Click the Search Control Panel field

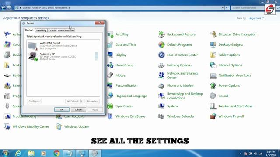248,8
